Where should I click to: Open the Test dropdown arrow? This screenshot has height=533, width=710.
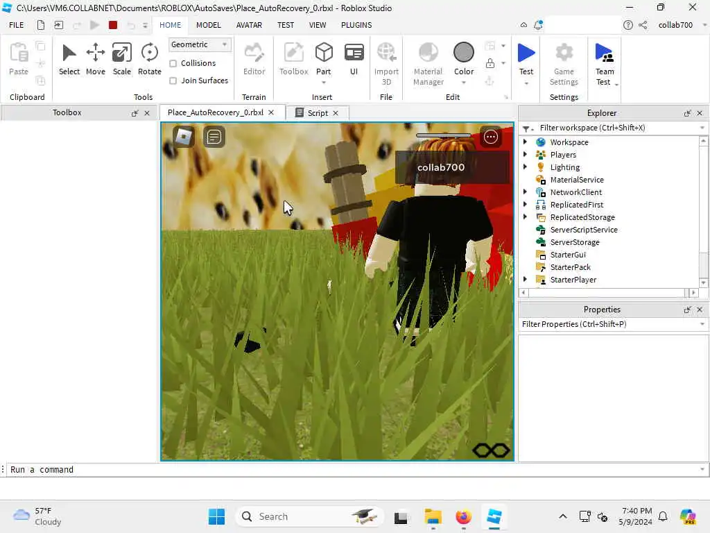click(526, 83)
